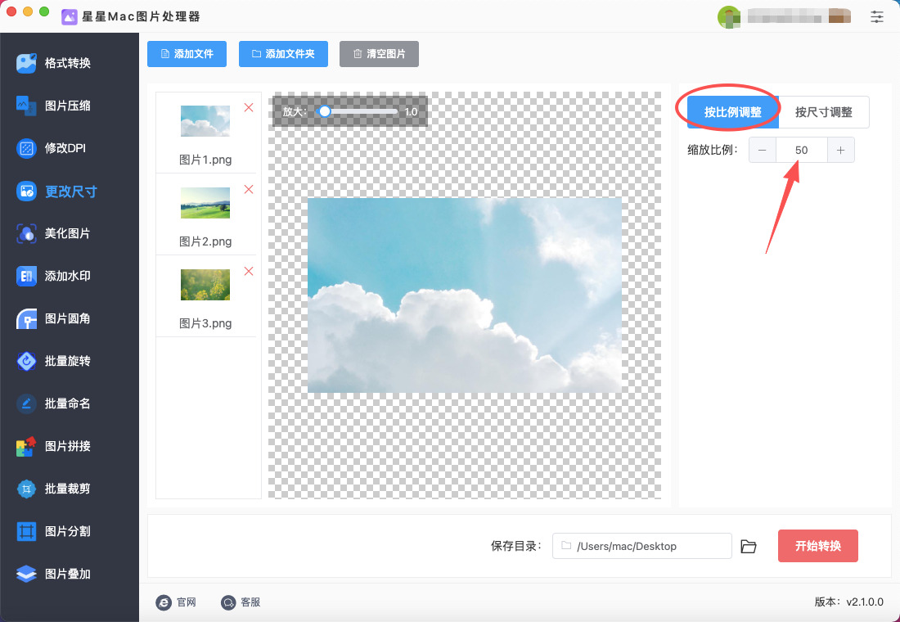900x622 pixels.
Task: Open the 格式转换 format conversion icon
Action: tap(26, 63)
